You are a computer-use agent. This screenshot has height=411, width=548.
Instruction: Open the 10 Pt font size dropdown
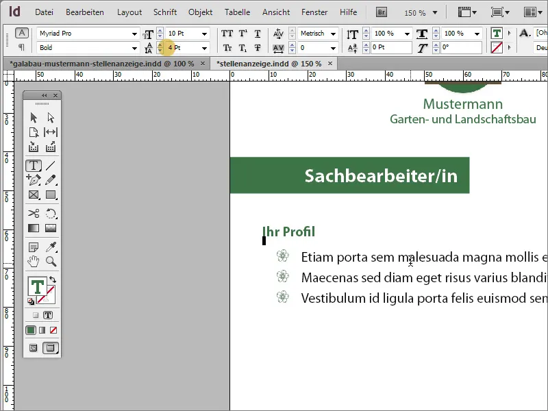tap(204, 34)
